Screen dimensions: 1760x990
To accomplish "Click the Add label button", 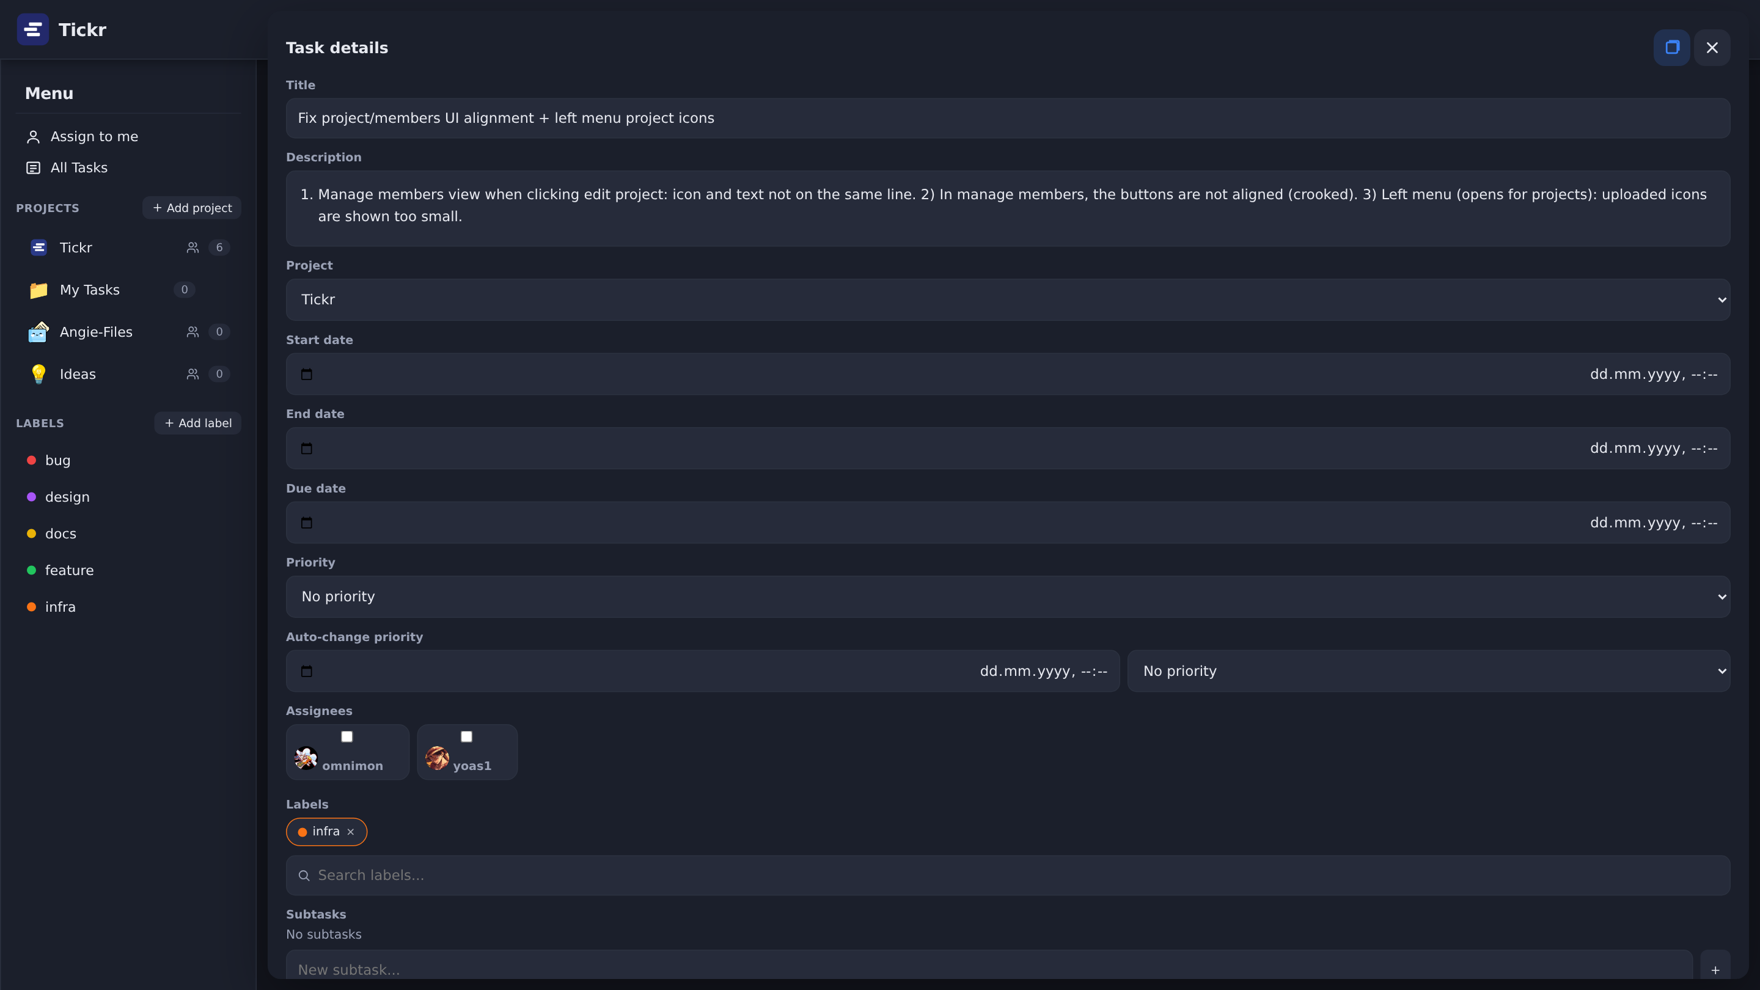I will [197, 423].
